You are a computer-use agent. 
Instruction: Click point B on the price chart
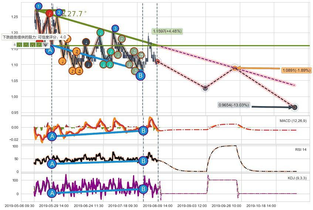(140, 76)
